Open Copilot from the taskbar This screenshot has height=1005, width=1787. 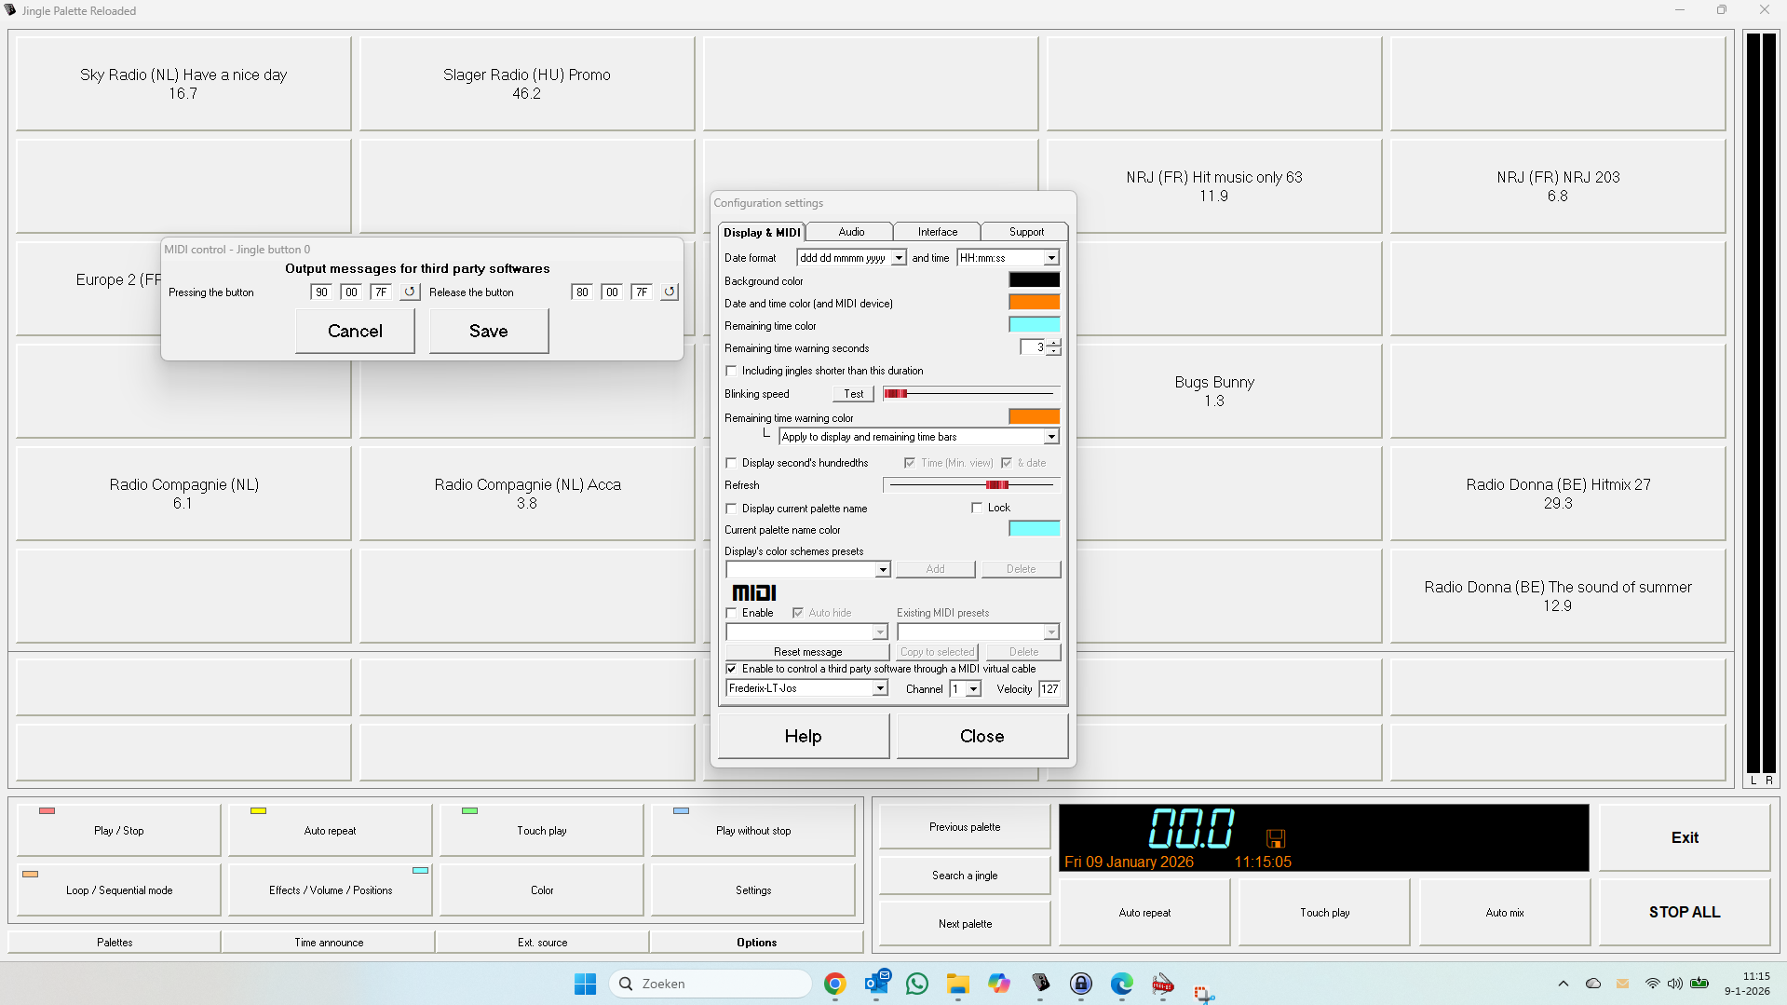(x=998, y=983)
